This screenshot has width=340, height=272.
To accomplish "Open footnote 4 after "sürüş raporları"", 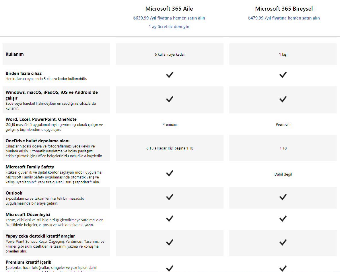I will click(x=91, y=181).
